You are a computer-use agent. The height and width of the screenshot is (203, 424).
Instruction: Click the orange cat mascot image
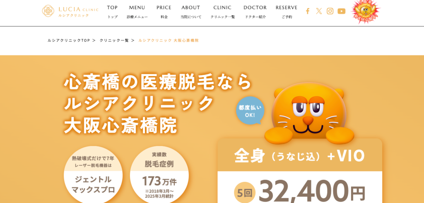click(309, 113)
